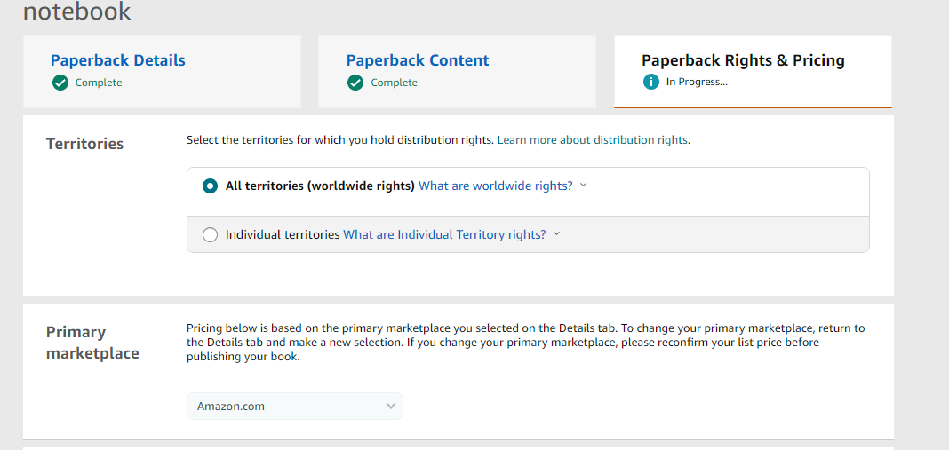
Task: Click the green checkmark under Paperback Details
Action: point(60,83)
